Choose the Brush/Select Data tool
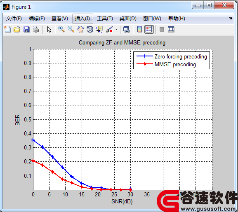 tap(109, 29)
